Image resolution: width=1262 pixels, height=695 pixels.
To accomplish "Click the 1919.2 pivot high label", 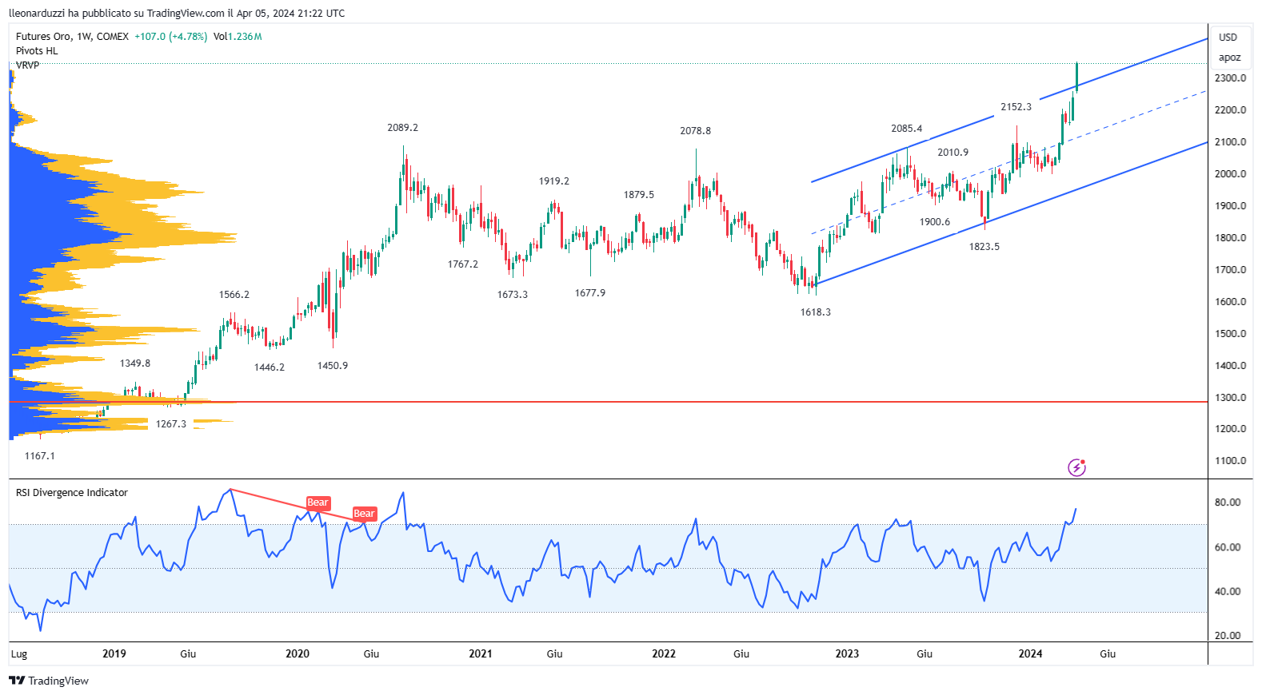I will pos(553,181).
